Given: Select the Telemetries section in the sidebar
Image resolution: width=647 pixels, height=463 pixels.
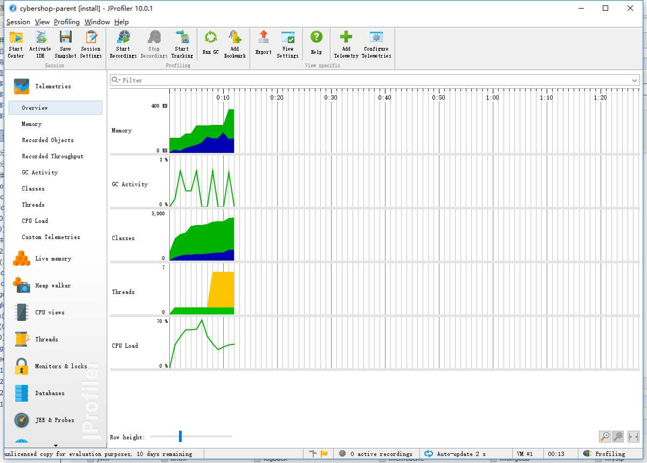Looking at the screenshot, I should coord(53,86).
